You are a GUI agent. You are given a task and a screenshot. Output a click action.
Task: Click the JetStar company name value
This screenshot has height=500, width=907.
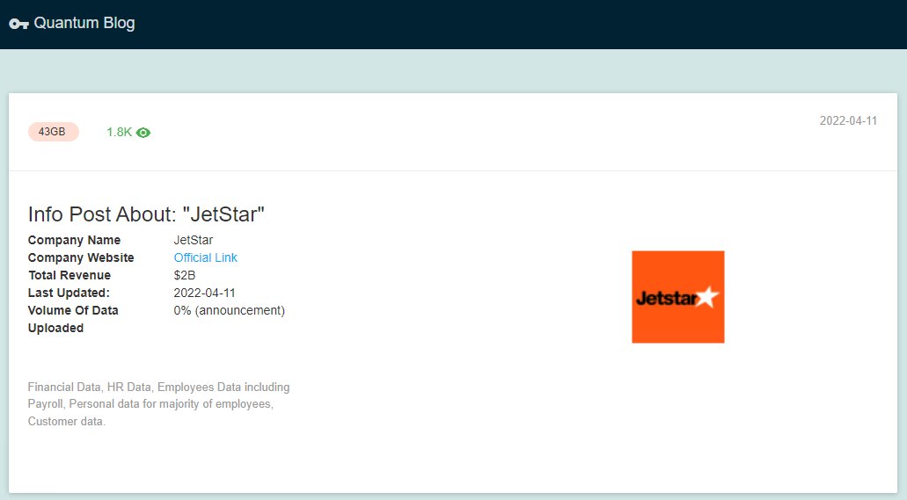194,240
